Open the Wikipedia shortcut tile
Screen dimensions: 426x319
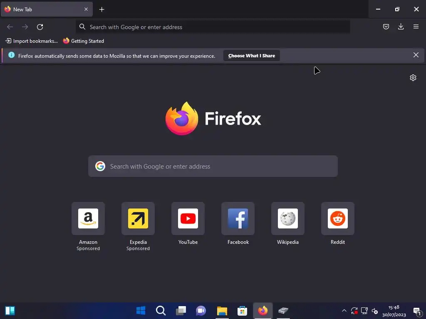(288, 223)
